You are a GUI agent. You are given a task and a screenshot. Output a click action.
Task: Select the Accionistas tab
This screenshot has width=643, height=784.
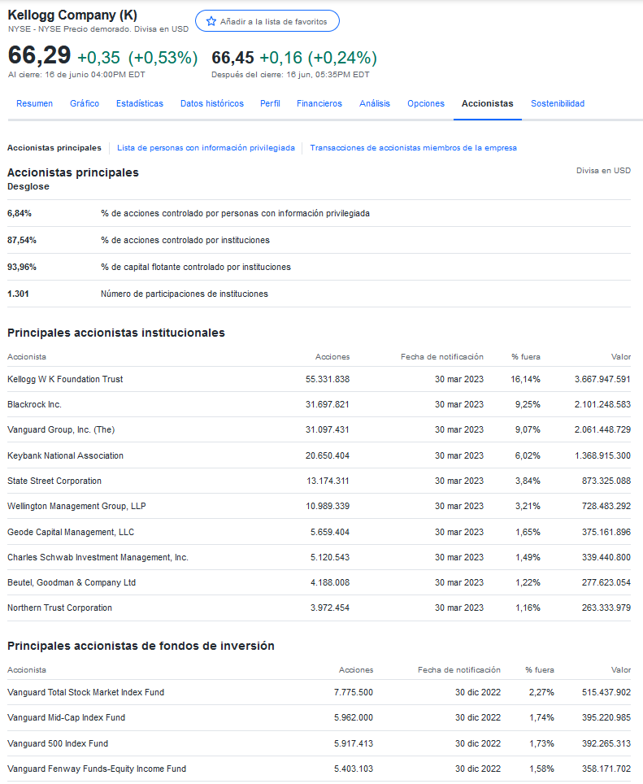coord(487,103)
